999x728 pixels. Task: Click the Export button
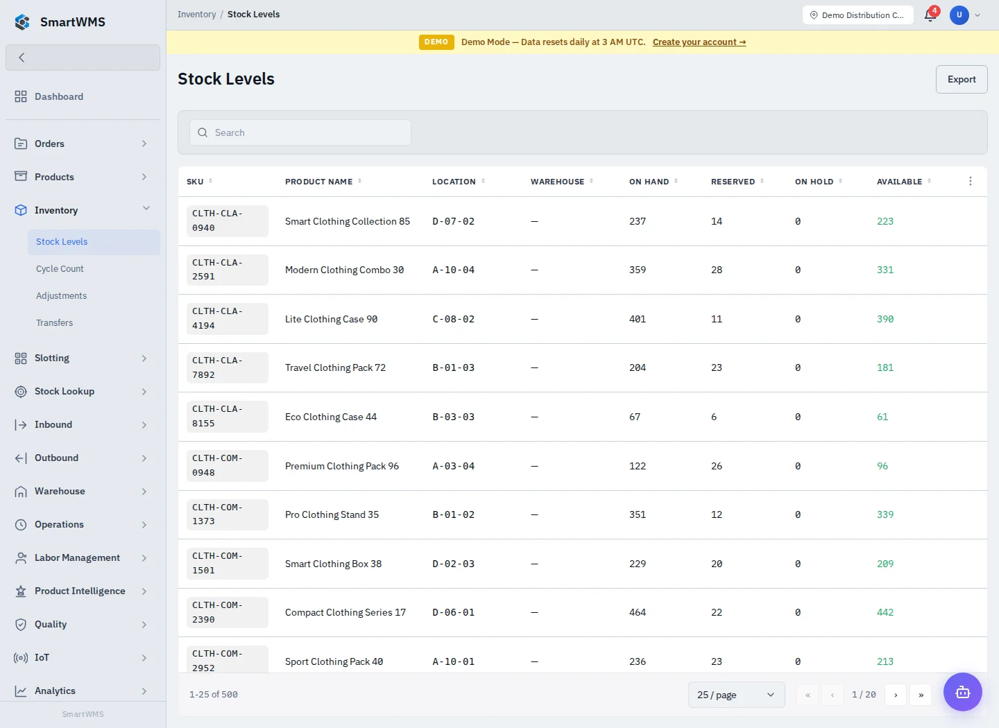pos(962,80)
